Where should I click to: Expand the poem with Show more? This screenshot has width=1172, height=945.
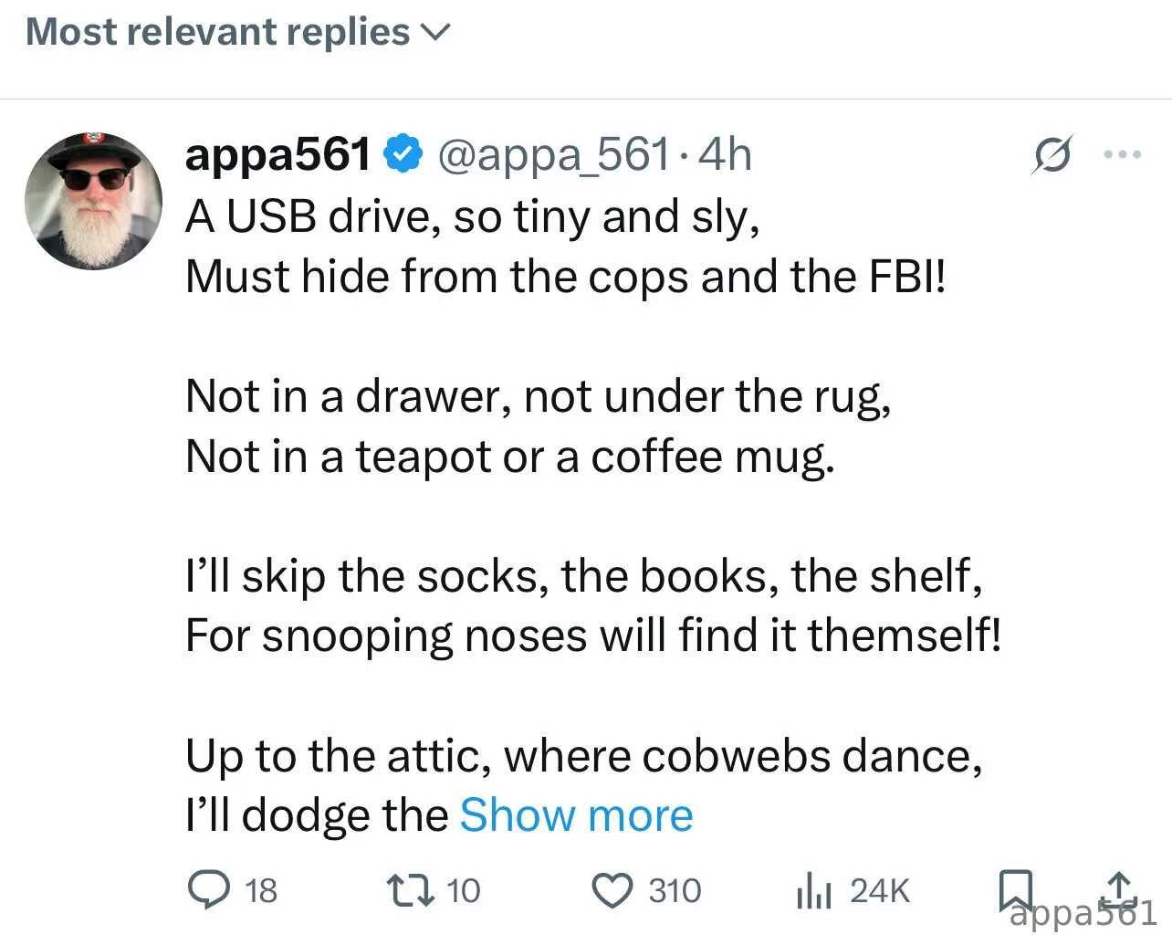tap(576, 815)
